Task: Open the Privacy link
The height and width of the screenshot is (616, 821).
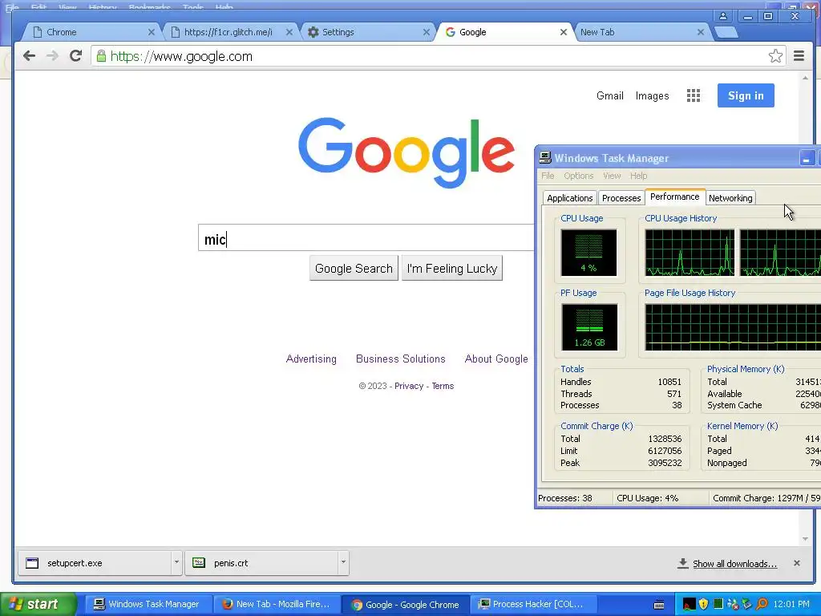Action: click(x=409, y=386)
